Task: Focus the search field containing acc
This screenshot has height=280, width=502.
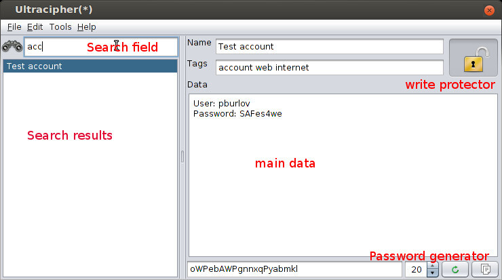Action: (x=101, y=47)
